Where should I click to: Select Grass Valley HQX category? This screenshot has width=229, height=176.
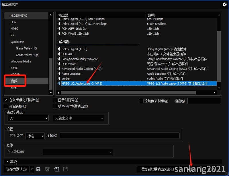pos(26,55)
